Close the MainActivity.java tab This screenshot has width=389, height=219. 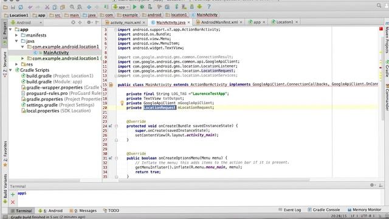click(x=189, y=23)
